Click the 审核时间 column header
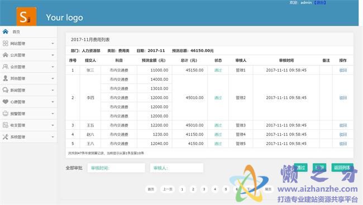Viewport: 363px width, 205px height. pos(286,61)
